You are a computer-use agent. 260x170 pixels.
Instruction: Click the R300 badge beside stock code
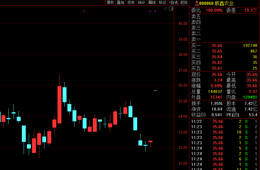[x=196, y=3]
